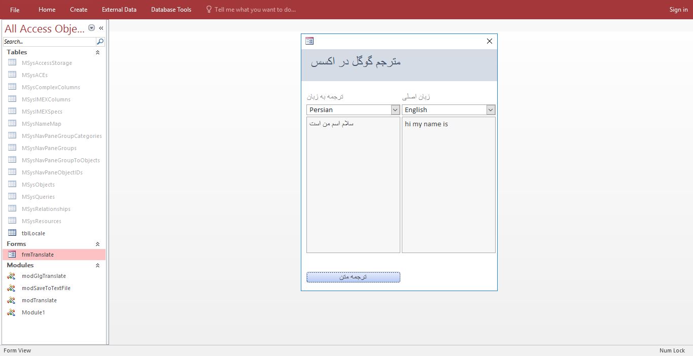Collapse the Tables group

point(98,52)
